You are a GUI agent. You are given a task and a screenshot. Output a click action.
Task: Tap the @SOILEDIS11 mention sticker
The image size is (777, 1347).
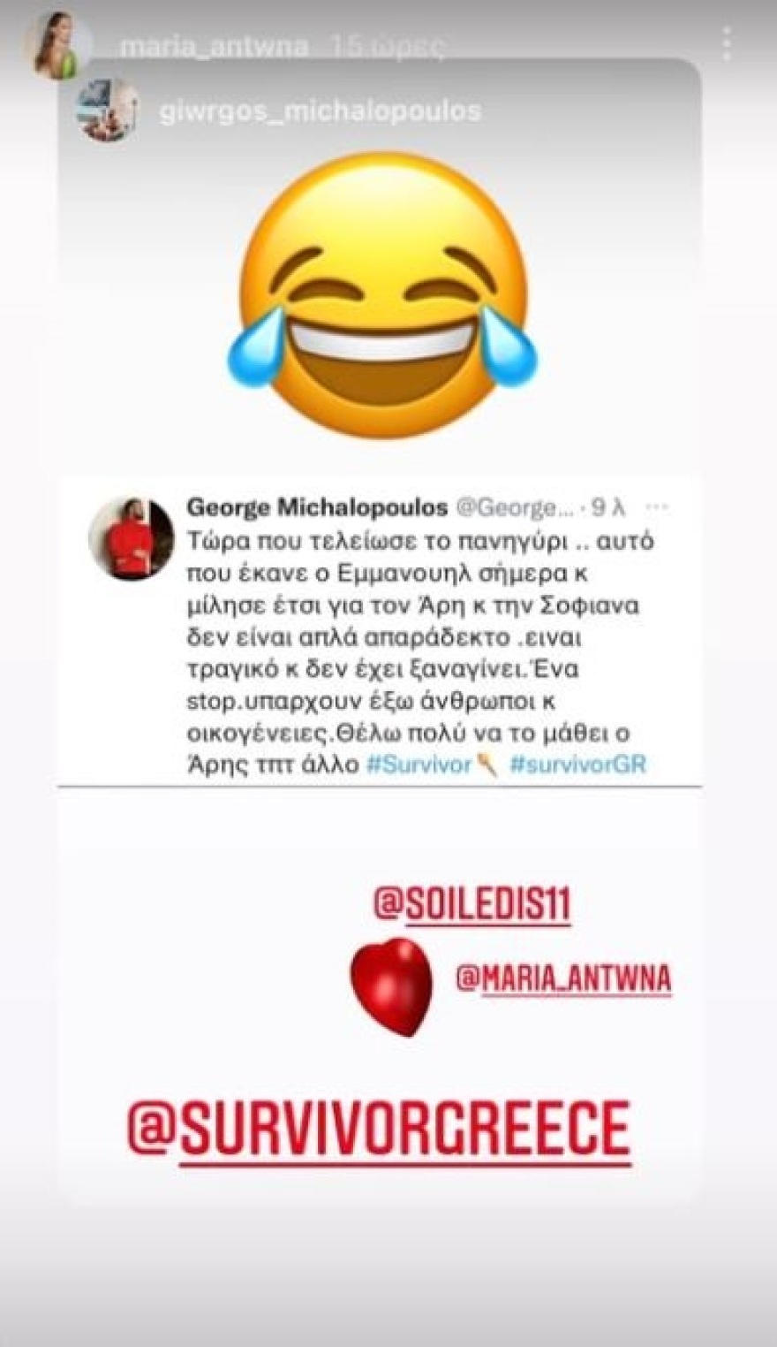pos(472,904)
